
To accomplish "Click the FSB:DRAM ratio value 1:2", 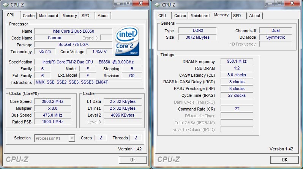I will pyautogui.click(x=237, y=68).
